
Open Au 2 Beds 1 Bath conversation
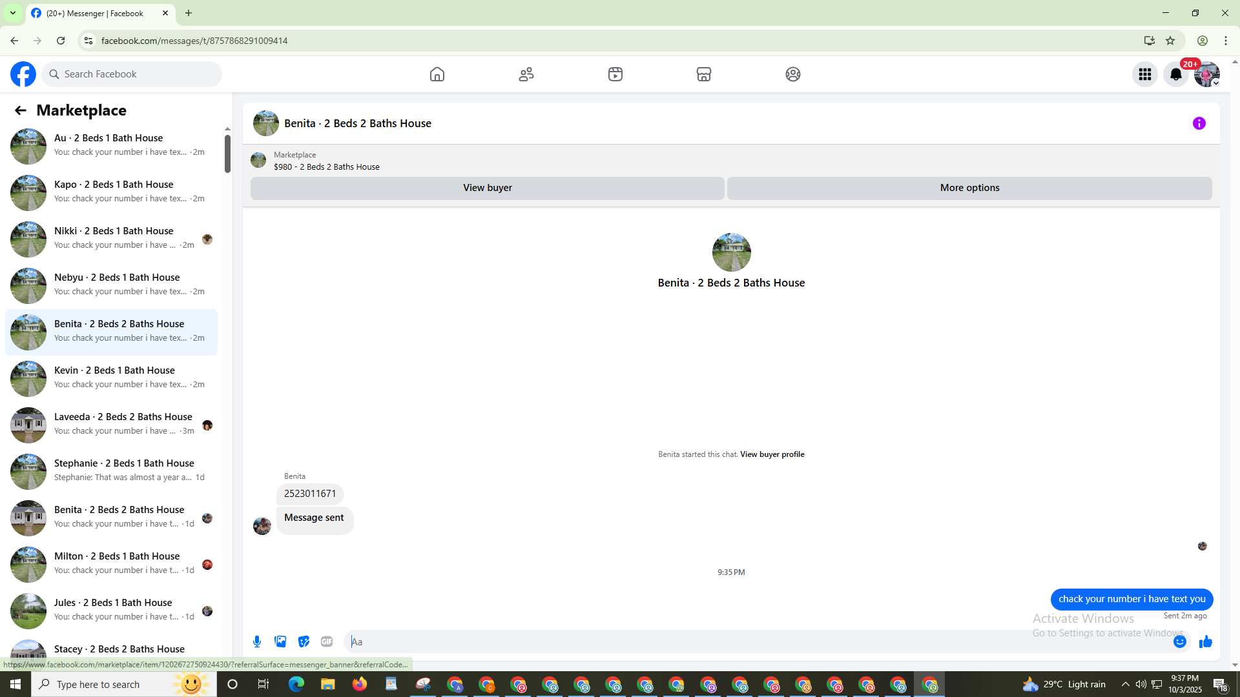click(112, 146)
